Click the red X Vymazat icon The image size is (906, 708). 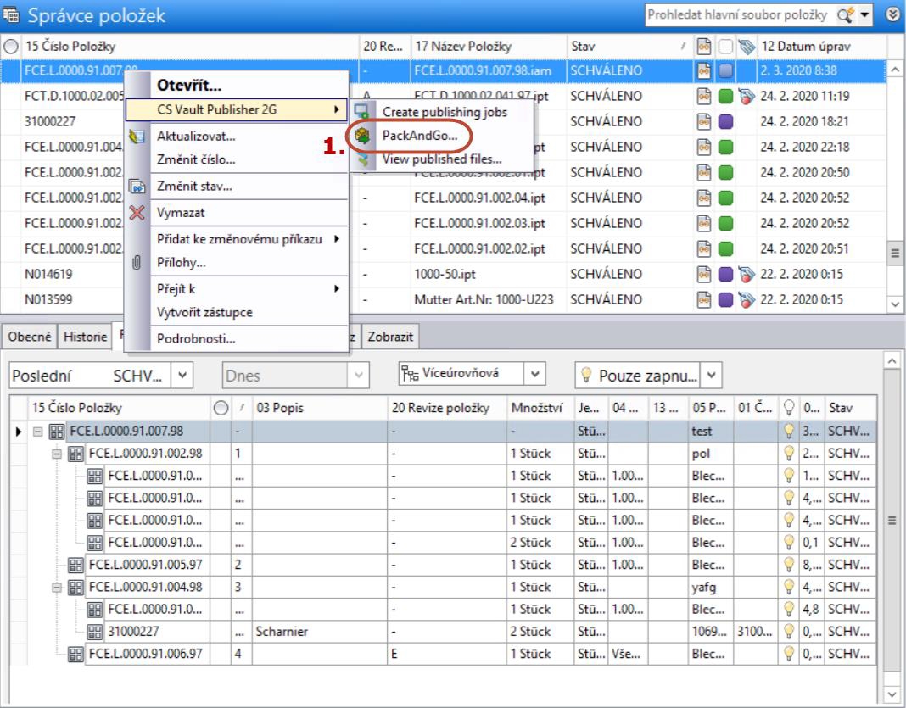[x=137, y=213]
